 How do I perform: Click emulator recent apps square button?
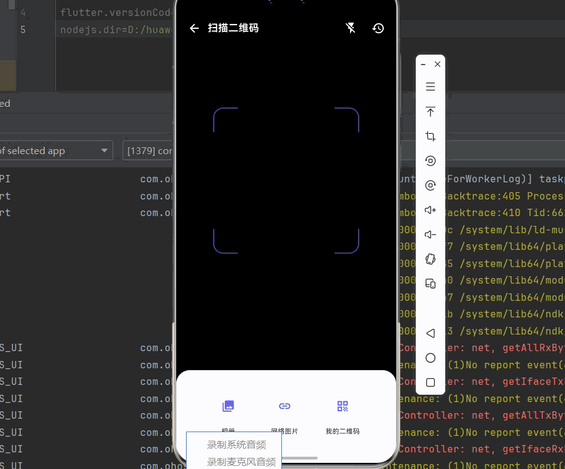431,382
